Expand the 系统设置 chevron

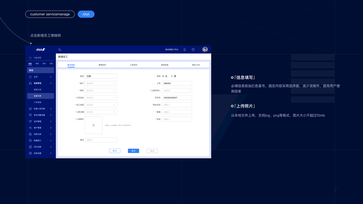pyautogui.click(x=51, y=153)
